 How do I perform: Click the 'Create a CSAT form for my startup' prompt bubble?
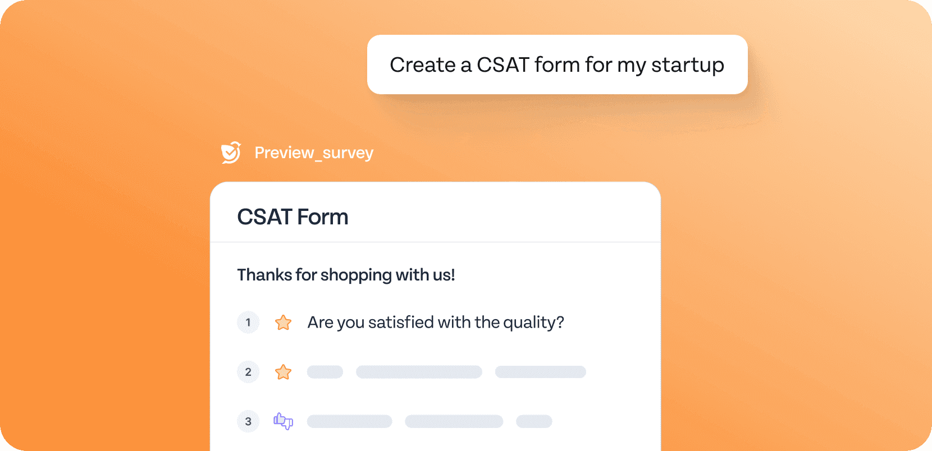pyautogui.click(x=557, y=65)
